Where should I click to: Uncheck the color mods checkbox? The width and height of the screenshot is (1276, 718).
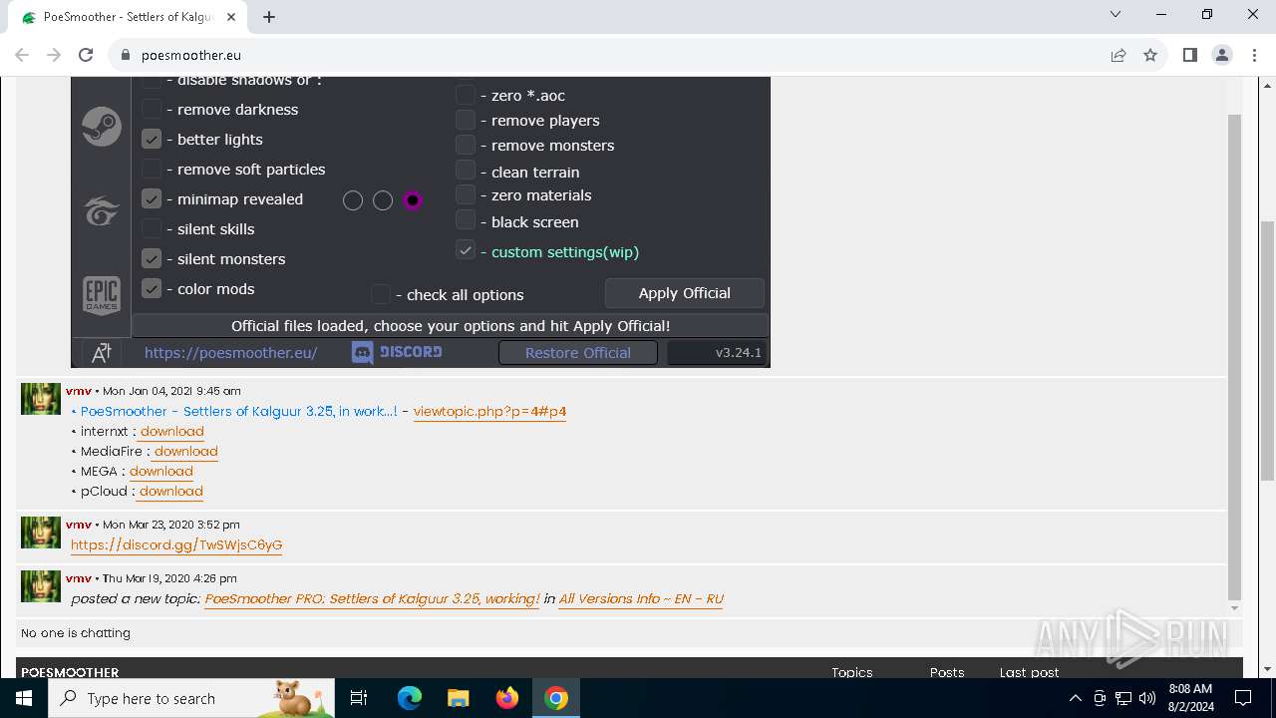point(152,288)
